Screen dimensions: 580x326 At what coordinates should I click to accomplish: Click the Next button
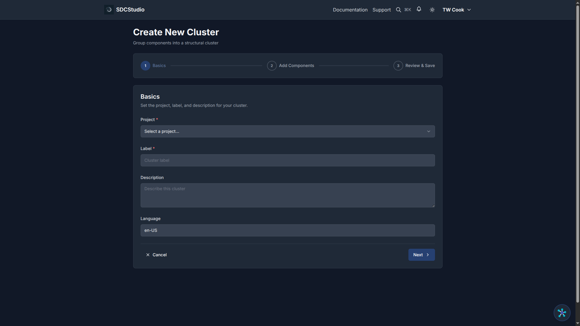click(x=421, y=255)
